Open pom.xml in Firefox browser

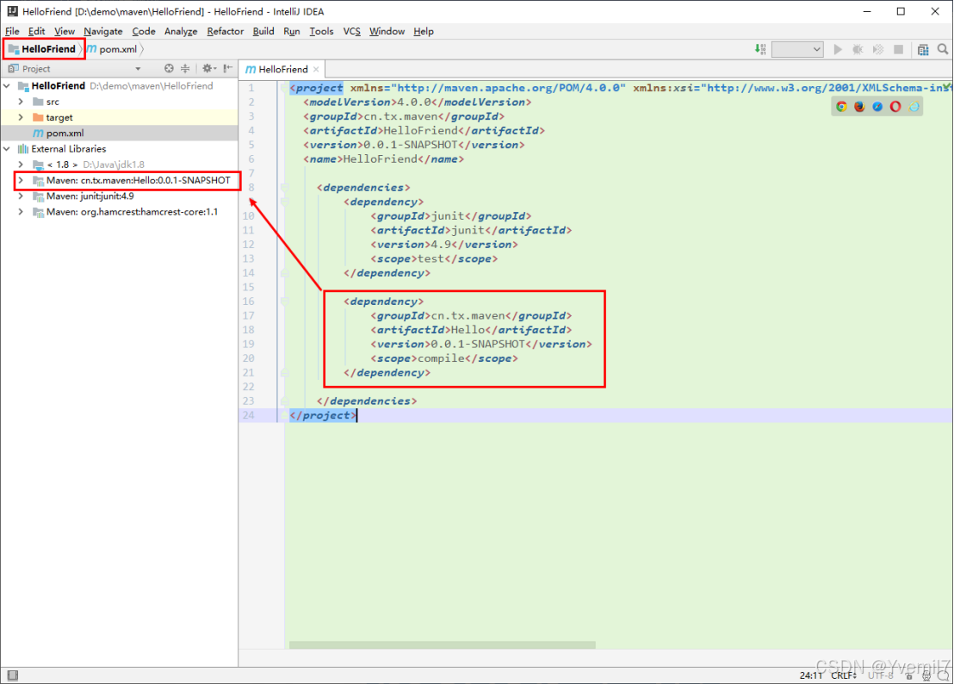click(x=859, y=107)
